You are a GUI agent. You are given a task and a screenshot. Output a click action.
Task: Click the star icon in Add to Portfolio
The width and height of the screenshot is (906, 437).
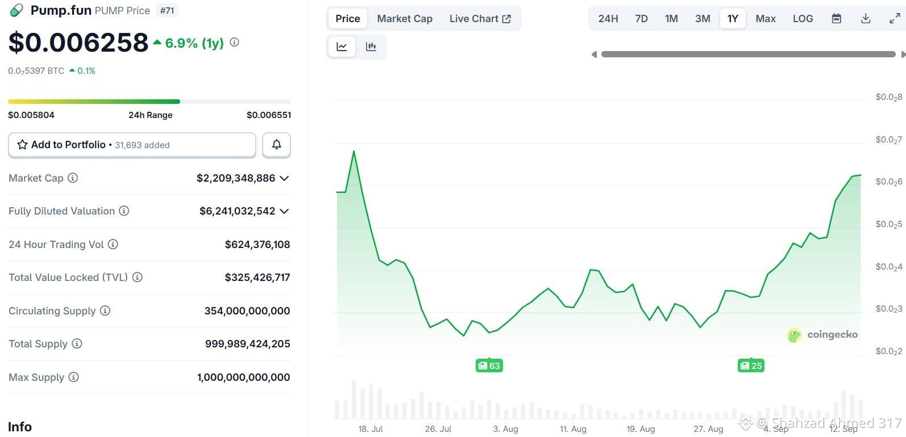pos(22,145)
